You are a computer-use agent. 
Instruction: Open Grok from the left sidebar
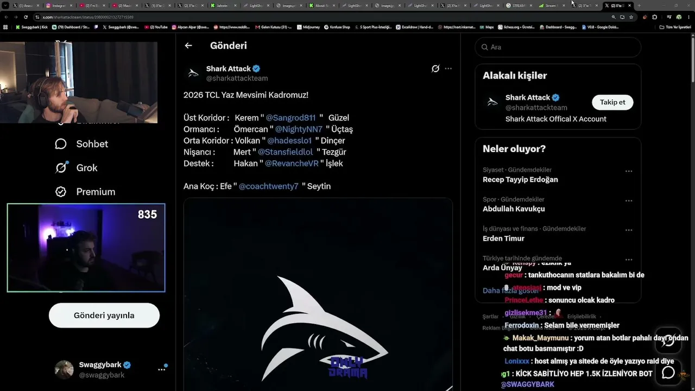tap(77, 168)
